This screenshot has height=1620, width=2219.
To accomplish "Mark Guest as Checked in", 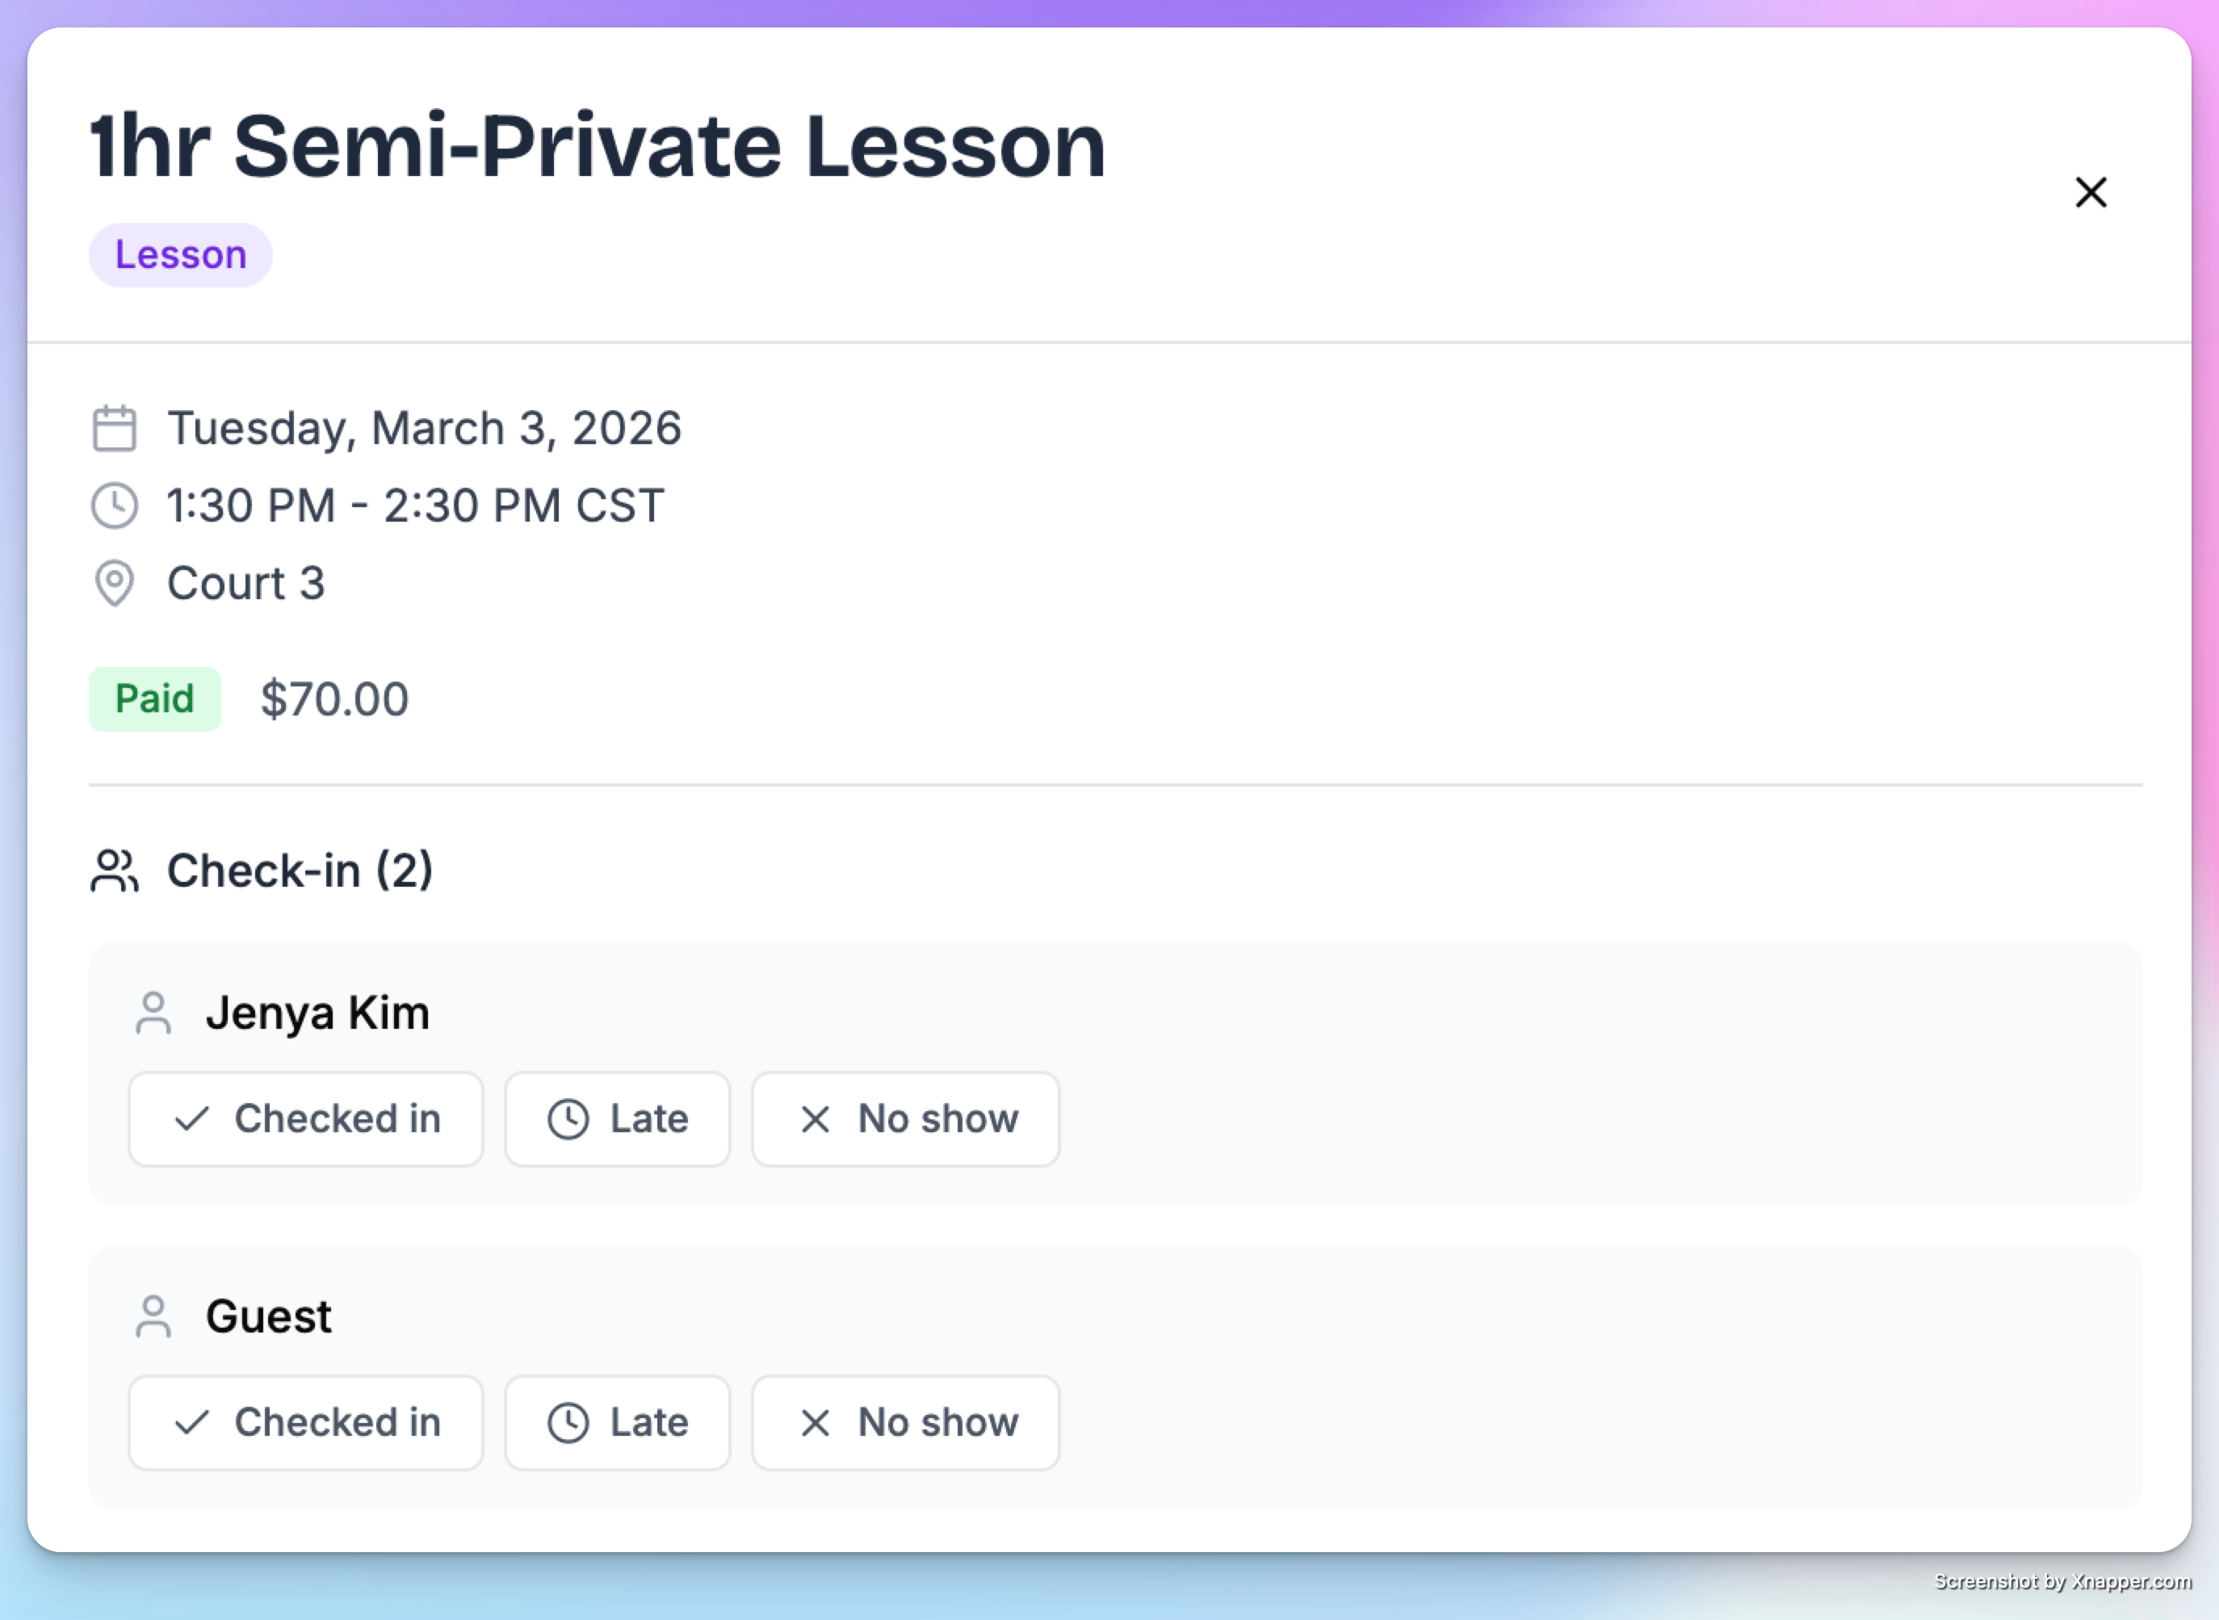I will coord(306,1423).
